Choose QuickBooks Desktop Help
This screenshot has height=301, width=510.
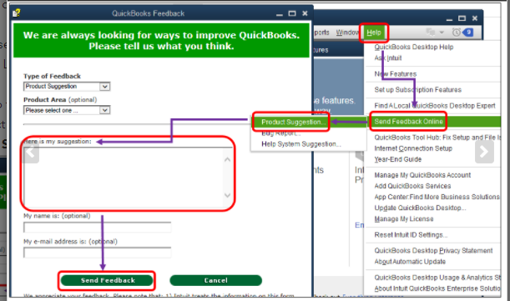click(414, 48)
